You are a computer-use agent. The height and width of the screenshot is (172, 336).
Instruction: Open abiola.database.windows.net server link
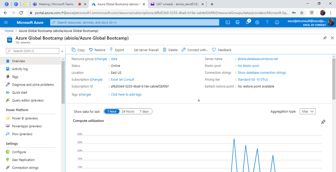[x=258, y=59]
